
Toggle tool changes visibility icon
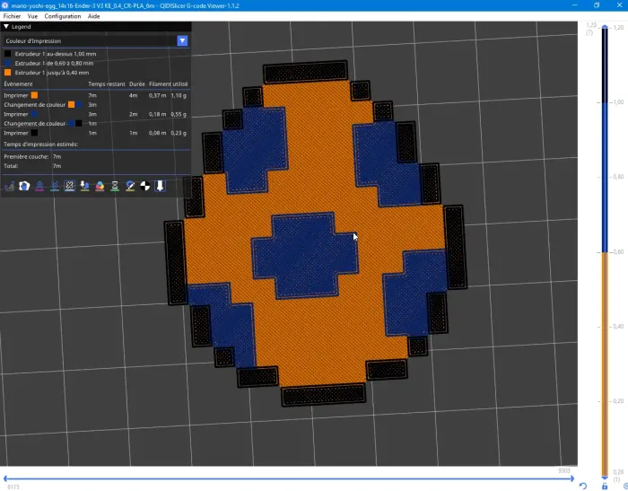[x=84, y=186]
